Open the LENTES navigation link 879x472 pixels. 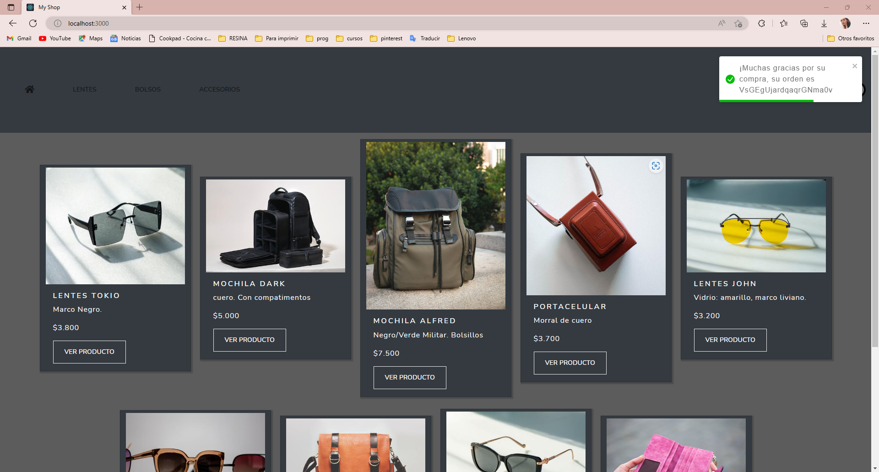84,89
